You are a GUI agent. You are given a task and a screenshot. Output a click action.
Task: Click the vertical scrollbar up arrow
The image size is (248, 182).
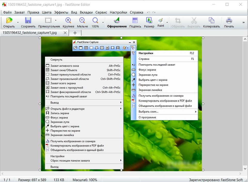point(245,39)
